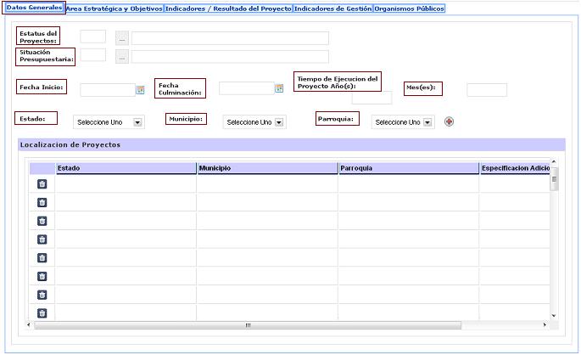This screenshot has height=355, width=581.
Task: Open the Indicadores de Gestión tab
Action: 332,8
